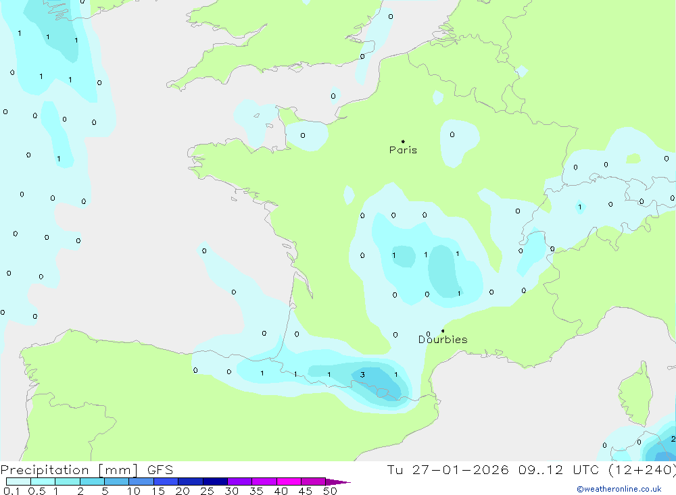Click the above-50 mm legend arrow tip
This screenshot has width=676, height=495.
338,482
